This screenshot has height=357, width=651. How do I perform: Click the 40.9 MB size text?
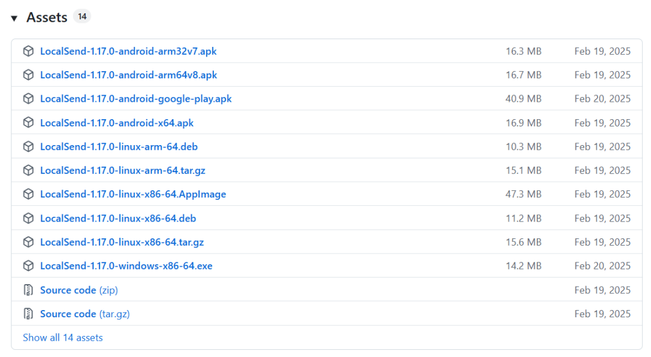[524, 99]
